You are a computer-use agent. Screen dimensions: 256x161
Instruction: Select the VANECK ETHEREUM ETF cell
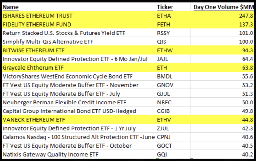79,119
